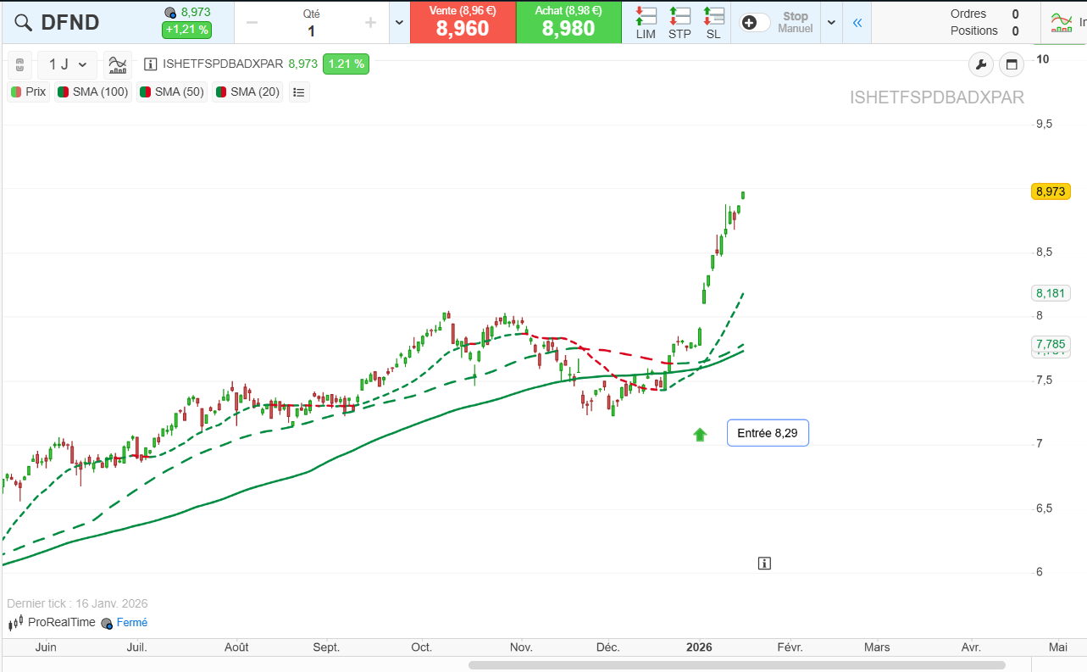Viewport: 1087px width, 672px height.
Task: Click the red Vente 8,960 sell button
Action: tap(463, 23)
